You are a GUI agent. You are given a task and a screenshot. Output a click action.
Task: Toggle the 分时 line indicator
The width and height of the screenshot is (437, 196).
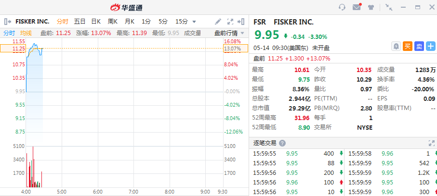click(9, 33)
